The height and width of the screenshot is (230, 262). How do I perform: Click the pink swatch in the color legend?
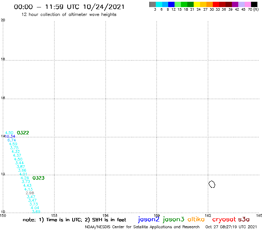pyautogui.click(x=248, y=4)
